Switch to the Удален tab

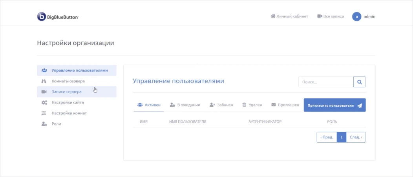[252, 105]
